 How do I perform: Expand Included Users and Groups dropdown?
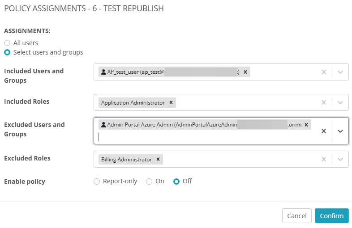[340, 72]
